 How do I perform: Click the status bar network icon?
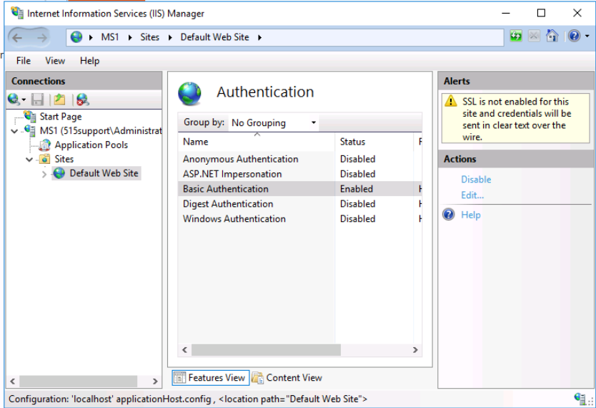[580, 399]
